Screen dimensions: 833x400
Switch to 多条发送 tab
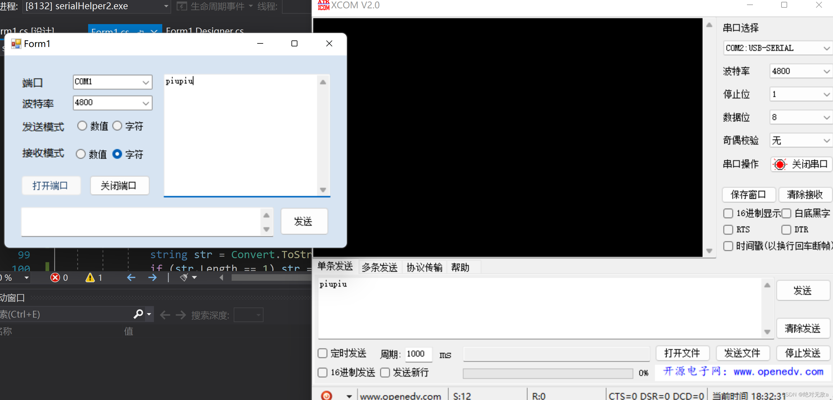tap(380, 267)
